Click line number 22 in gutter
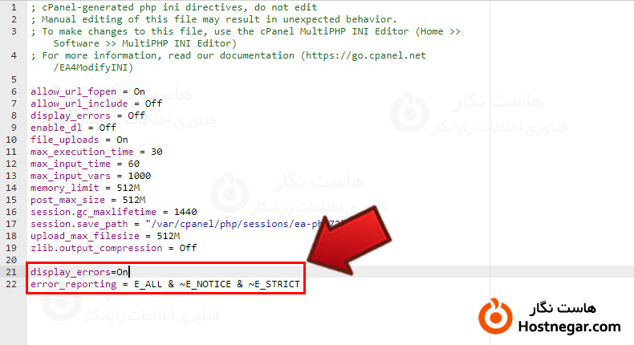This screenshot has width=634, height=345. coord(11,284)
